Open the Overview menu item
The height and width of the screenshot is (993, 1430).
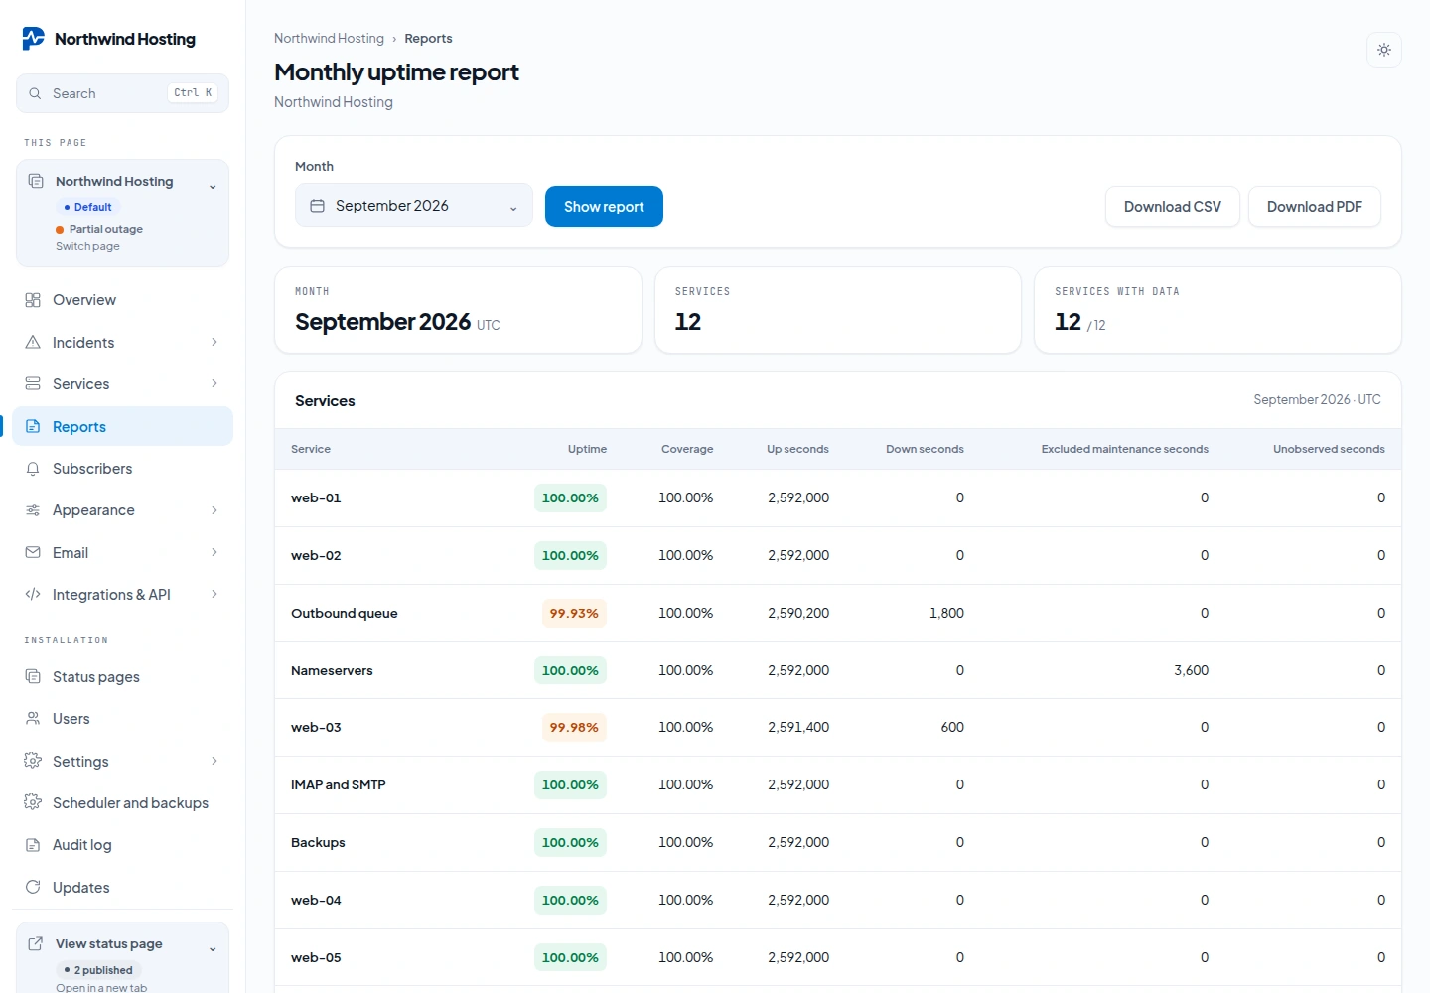point(123,300)
